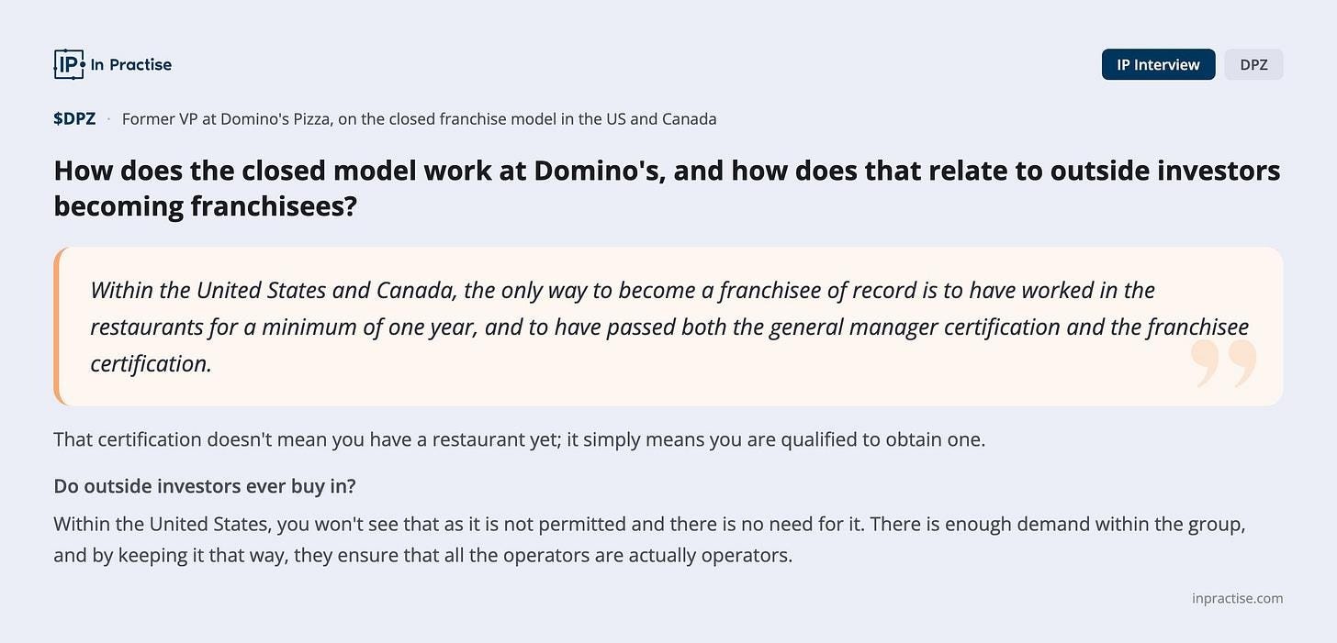Viewport: 1337px width, 643px height.
Task: Click the answer paragraph about United States operators
Action: tap(649, 540)
